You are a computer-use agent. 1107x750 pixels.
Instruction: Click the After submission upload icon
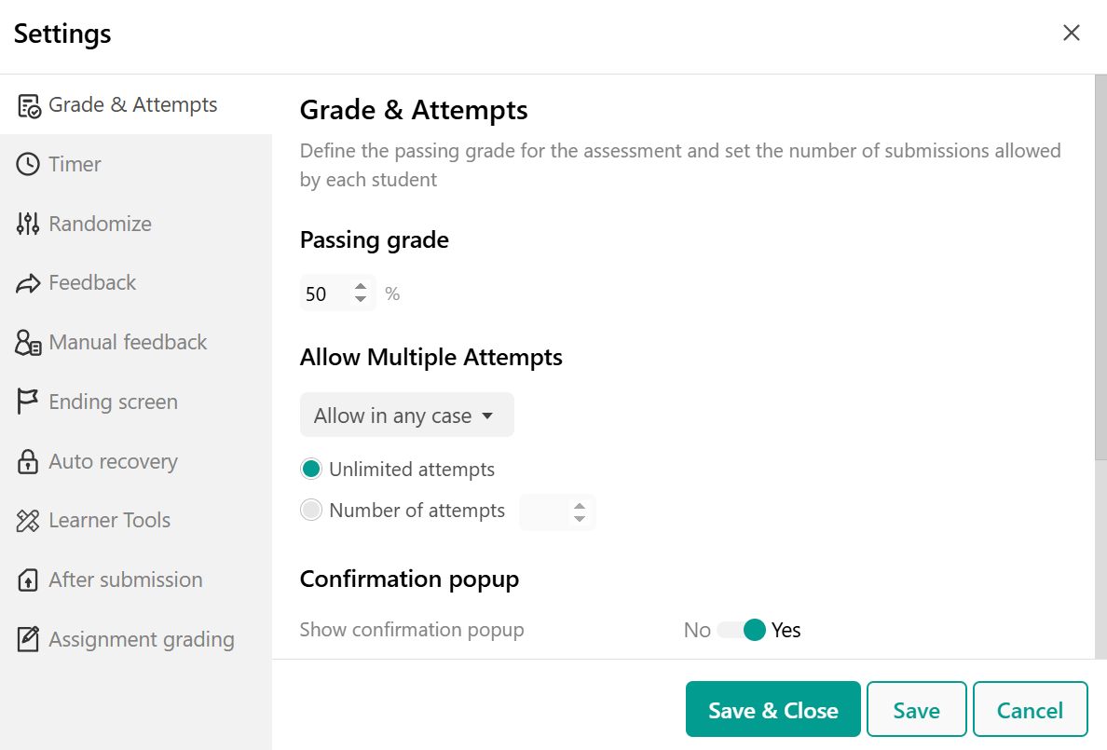tap(28, 580)
